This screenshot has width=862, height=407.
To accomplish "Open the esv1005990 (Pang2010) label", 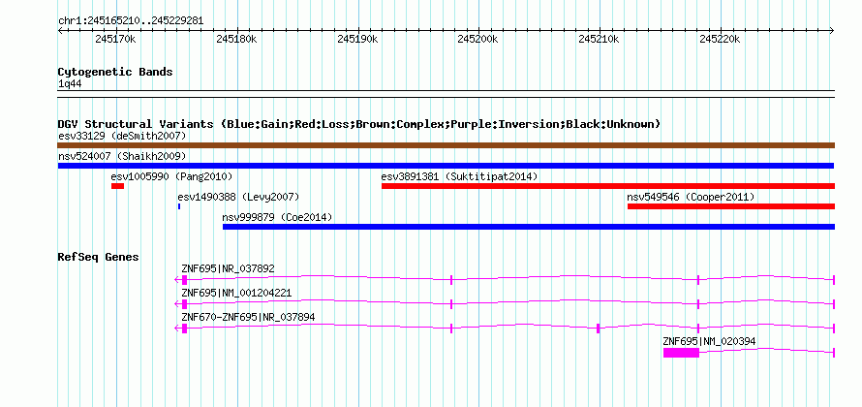I will click(x=171, y=176).
